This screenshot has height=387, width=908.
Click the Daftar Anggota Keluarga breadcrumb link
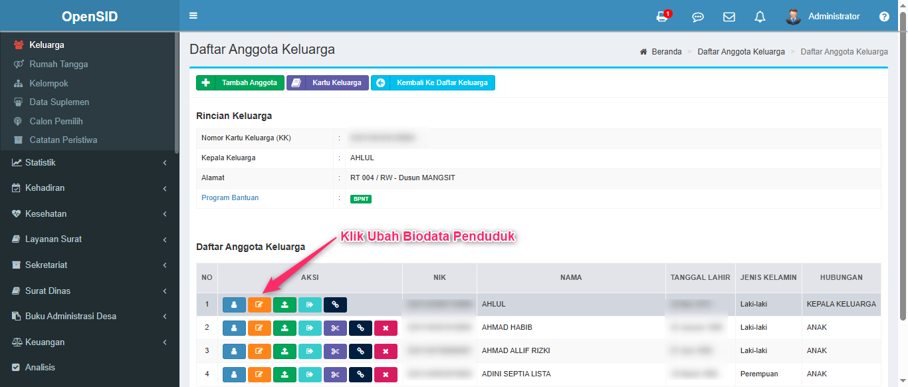point(741,52)
